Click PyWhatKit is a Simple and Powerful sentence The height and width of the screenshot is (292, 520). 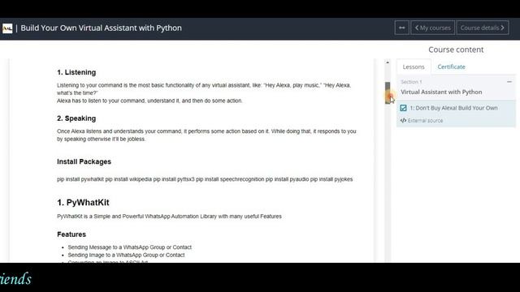tap(169, 217)
